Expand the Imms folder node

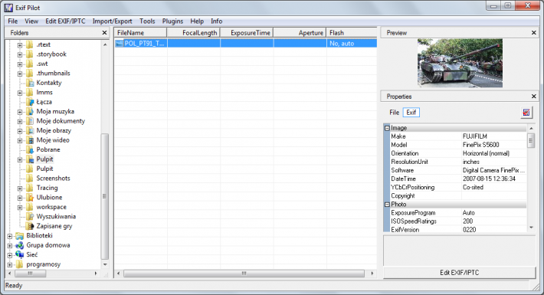[20, 93]
